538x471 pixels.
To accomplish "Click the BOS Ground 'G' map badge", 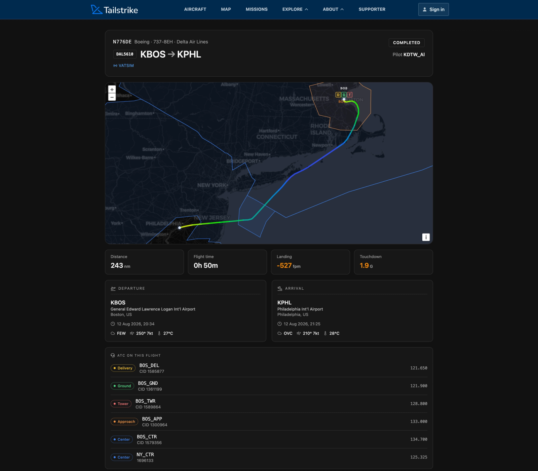I will (344, 95).
